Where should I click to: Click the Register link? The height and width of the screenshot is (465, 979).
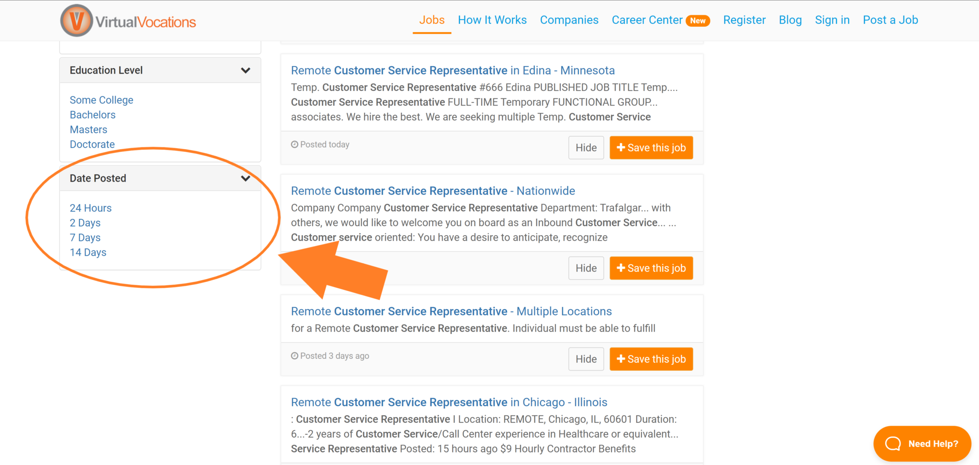[744, 20]
